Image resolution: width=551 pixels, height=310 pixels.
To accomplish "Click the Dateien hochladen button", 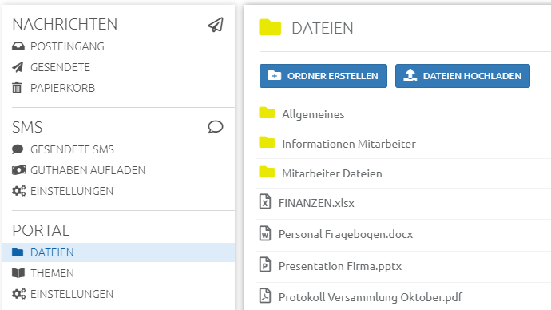I will (462, 76).
